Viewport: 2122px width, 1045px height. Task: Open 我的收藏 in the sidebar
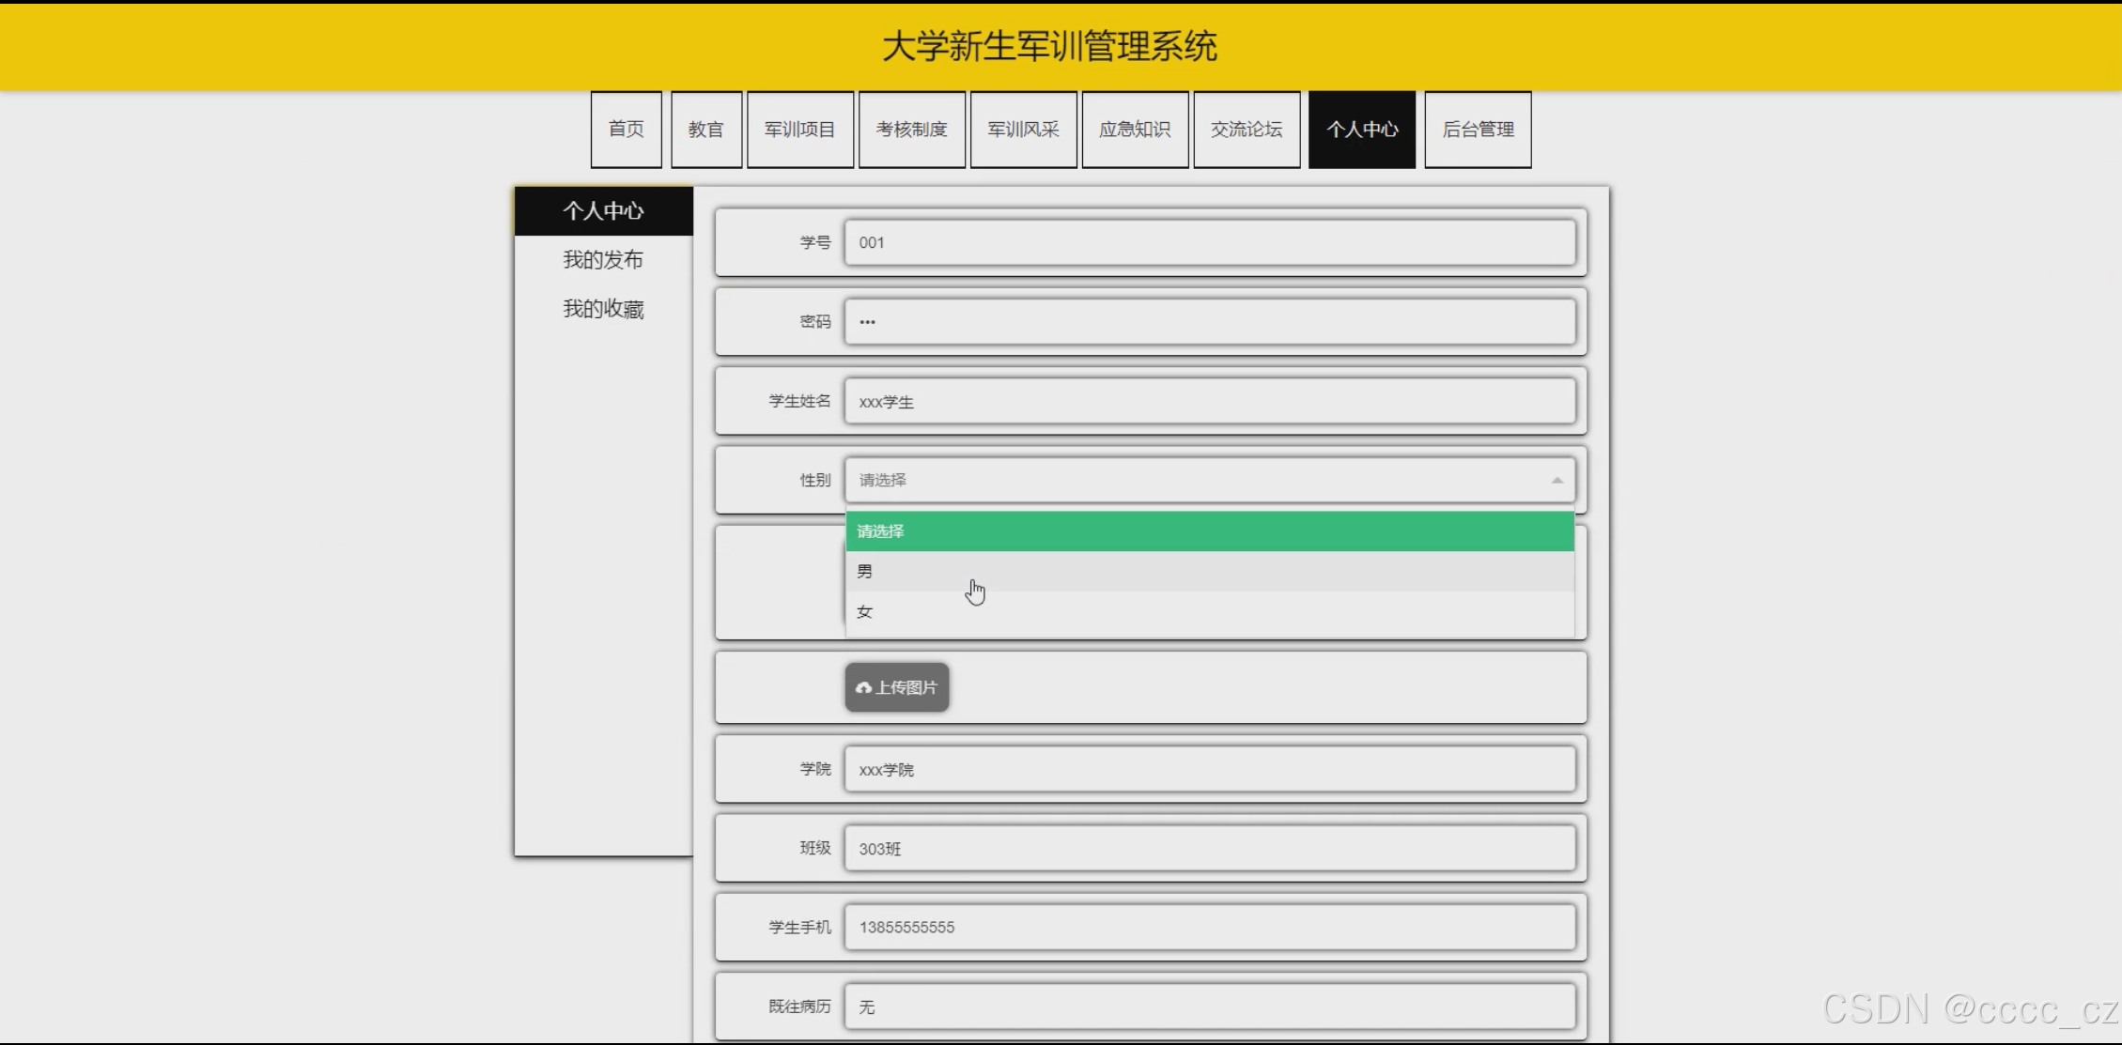tap(603, 309)
